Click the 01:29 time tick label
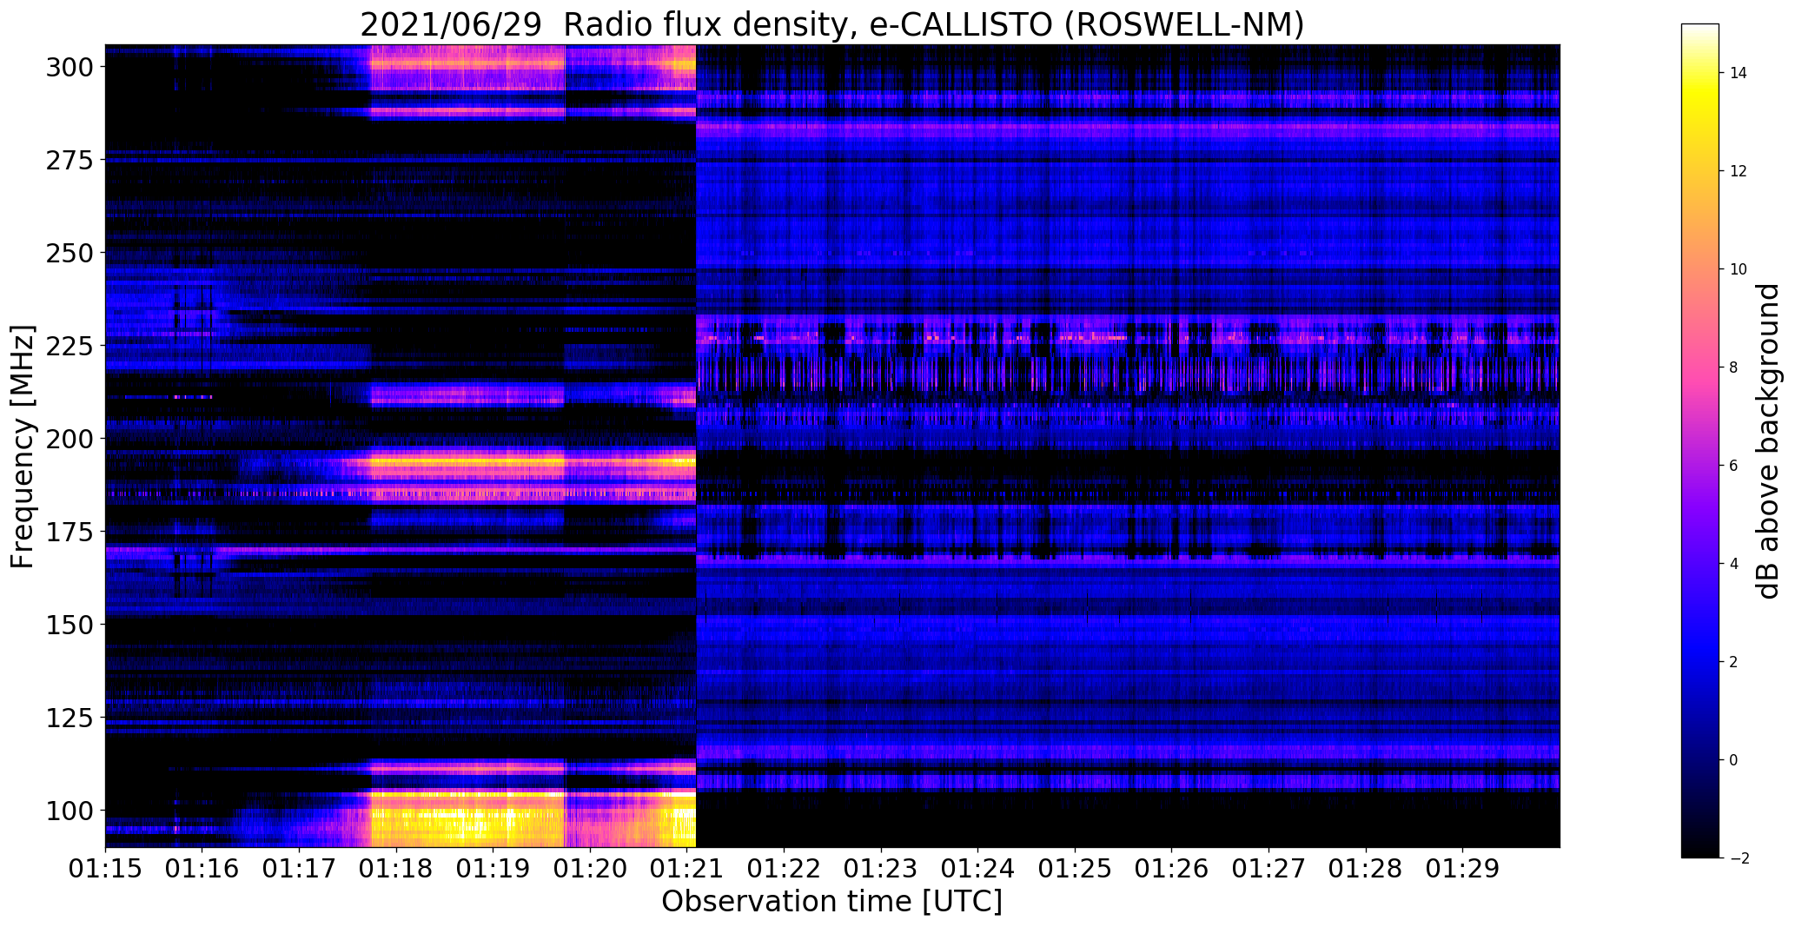Screen dimensions: 1795x927 (1463, 870)
